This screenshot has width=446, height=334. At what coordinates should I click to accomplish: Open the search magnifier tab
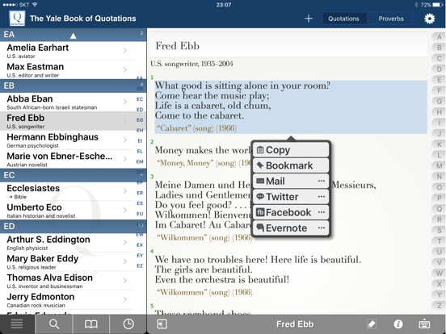click(x=54, y=324)
